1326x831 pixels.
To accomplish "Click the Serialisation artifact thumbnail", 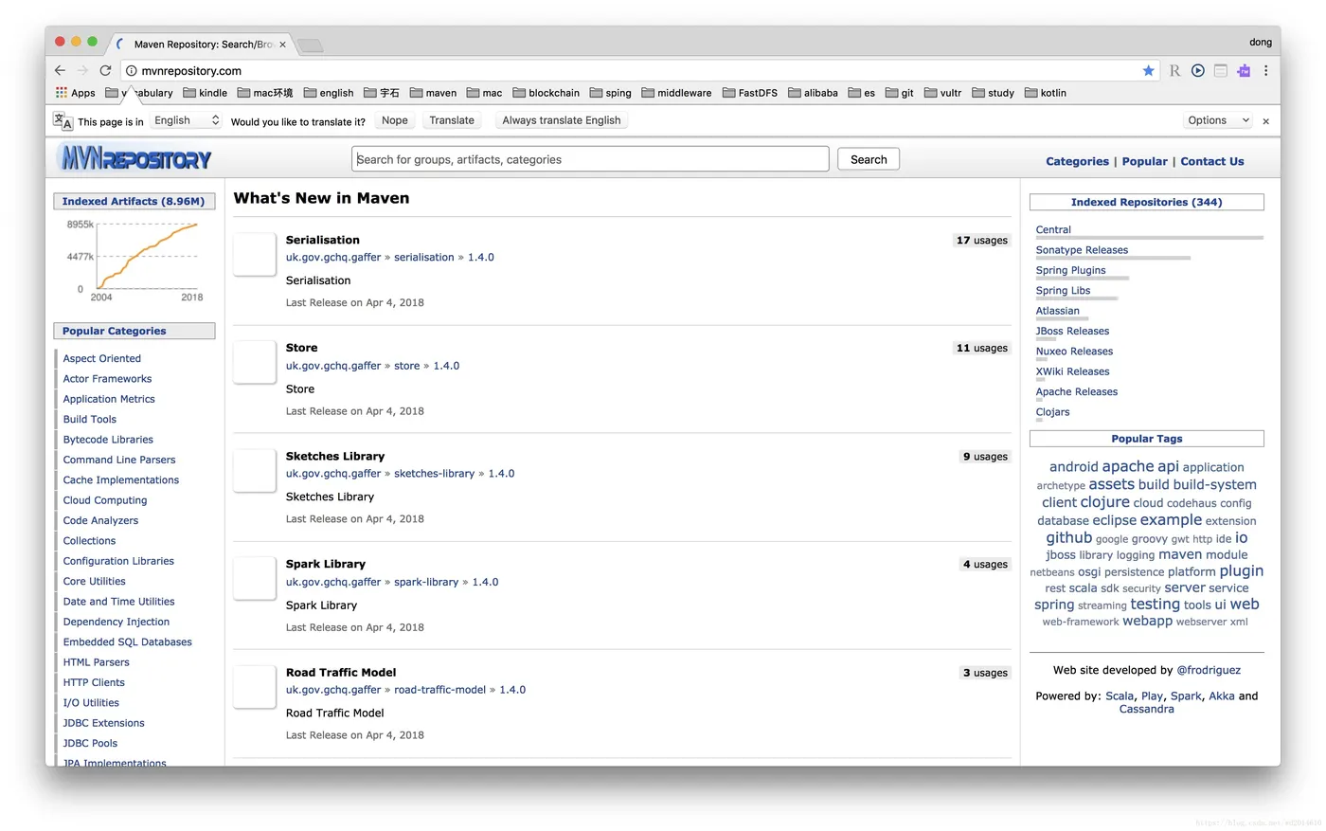I will (255, 254).
